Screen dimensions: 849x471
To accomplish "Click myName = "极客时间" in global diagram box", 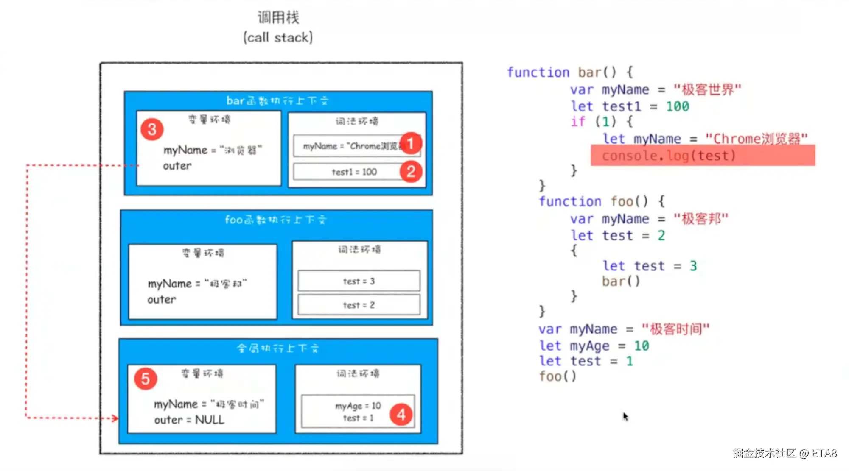I will 209,404.
